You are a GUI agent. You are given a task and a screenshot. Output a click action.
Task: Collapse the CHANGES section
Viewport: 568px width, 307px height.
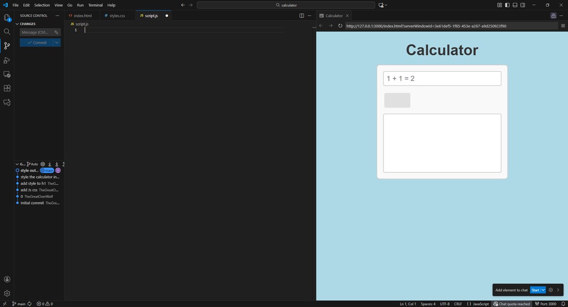tap(17, 24)
